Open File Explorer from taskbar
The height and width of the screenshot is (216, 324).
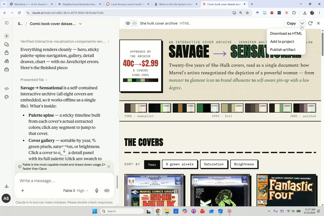point(167,211)
